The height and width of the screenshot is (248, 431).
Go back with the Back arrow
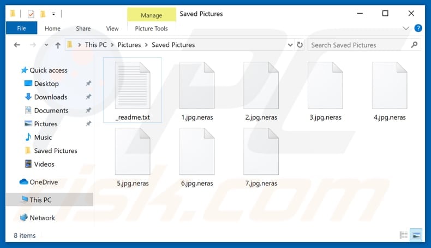click(17, 45)
